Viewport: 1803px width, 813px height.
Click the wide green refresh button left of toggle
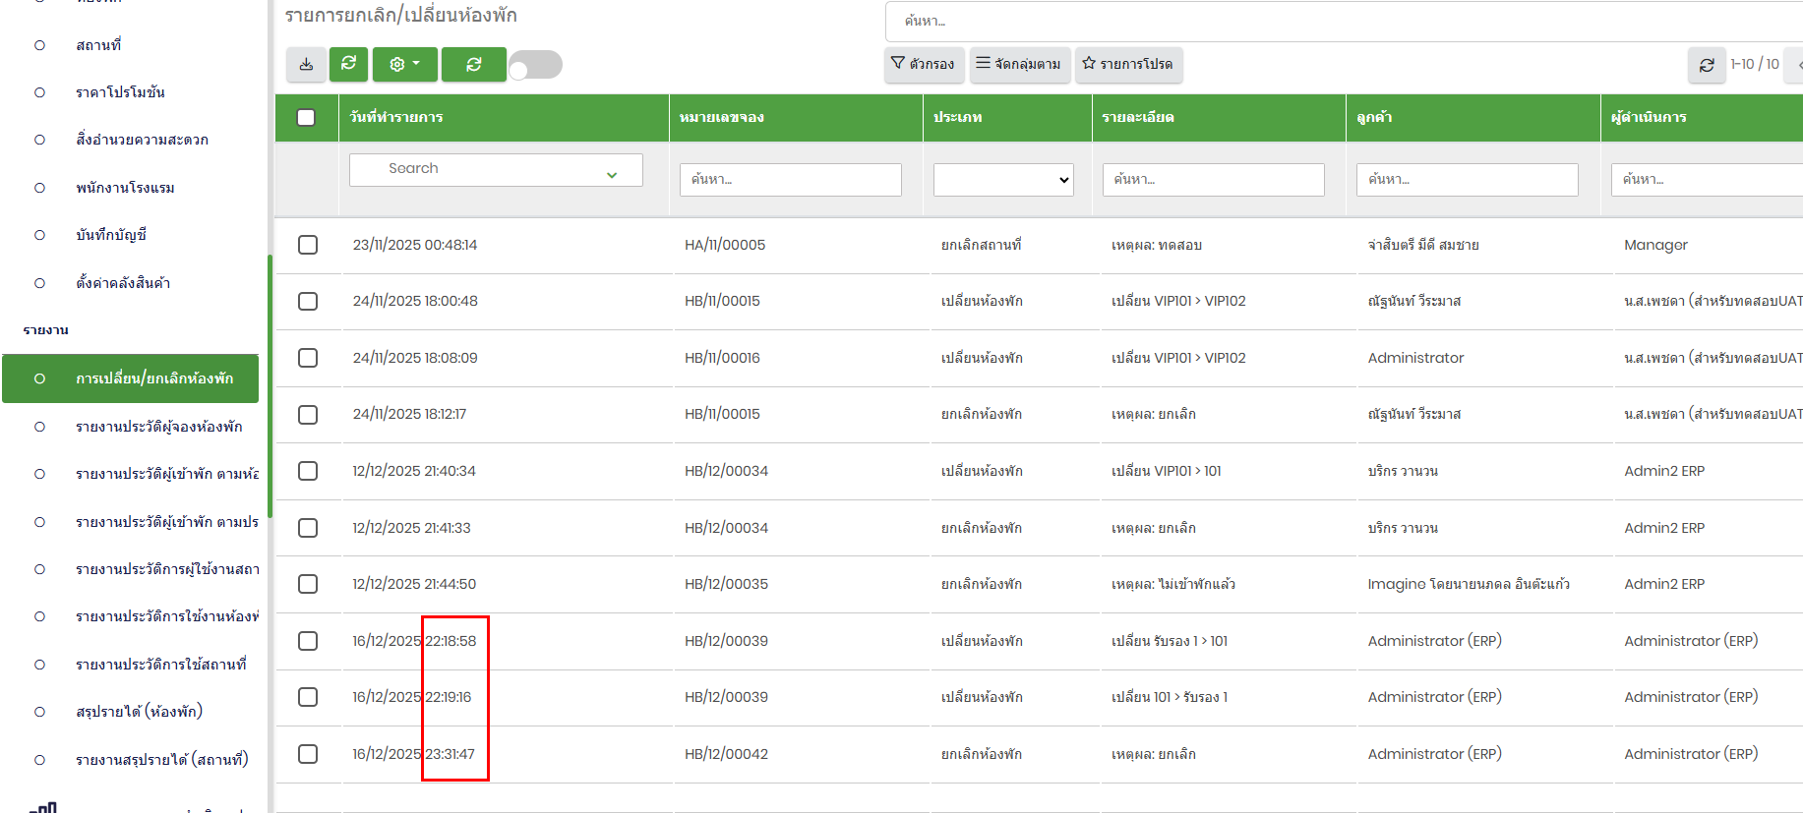click(473, 65)
